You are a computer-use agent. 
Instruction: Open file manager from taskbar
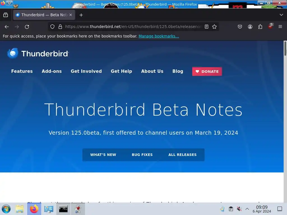pyautogui.click(x=20, y=209)
